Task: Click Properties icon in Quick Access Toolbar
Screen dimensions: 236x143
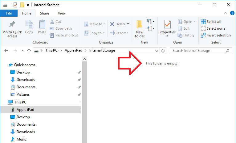Action: (15, 5)
